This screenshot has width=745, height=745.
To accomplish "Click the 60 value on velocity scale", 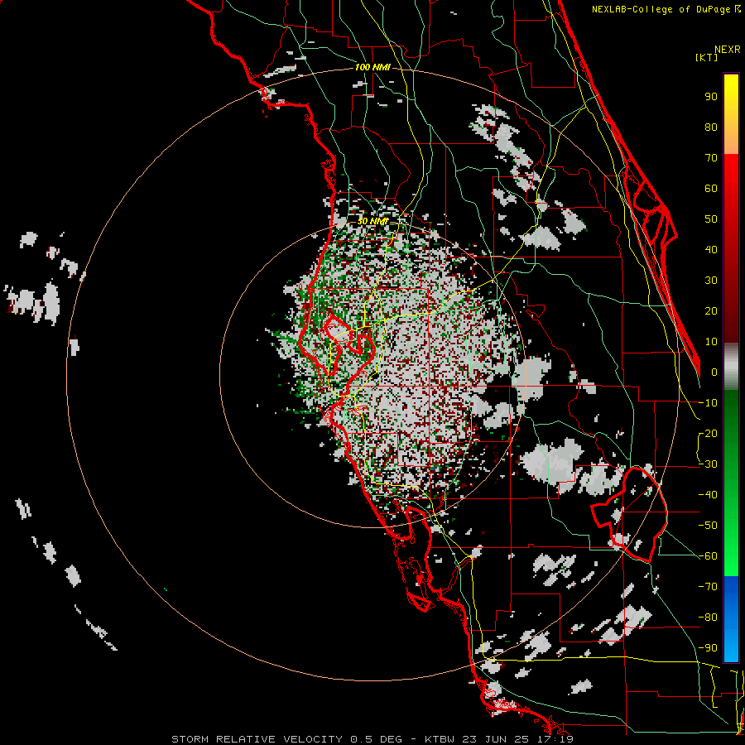I will point(711,188).
